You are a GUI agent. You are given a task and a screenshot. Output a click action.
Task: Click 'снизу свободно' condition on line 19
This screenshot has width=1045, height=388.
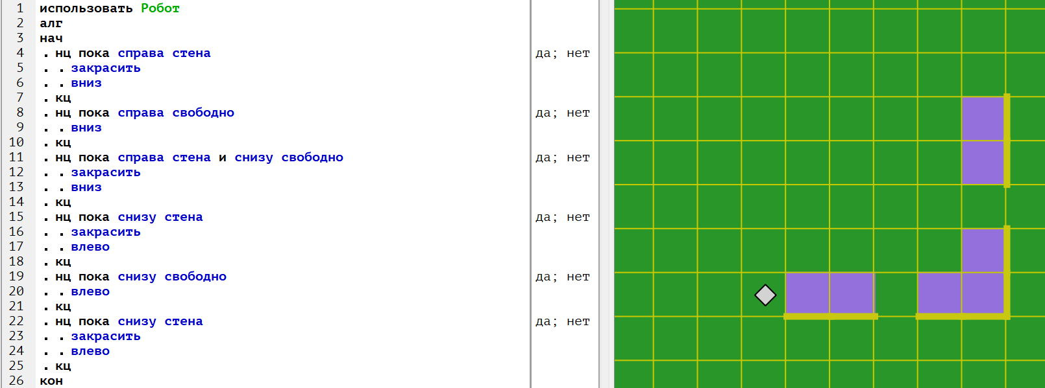point(172,277)
